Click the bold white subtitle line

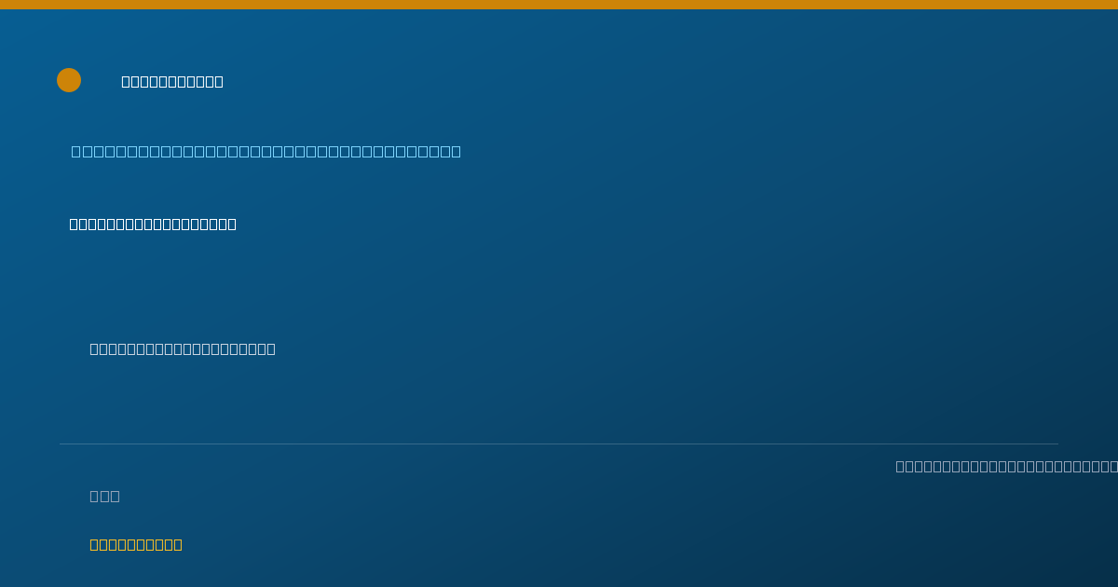click(x=153, y=224)
